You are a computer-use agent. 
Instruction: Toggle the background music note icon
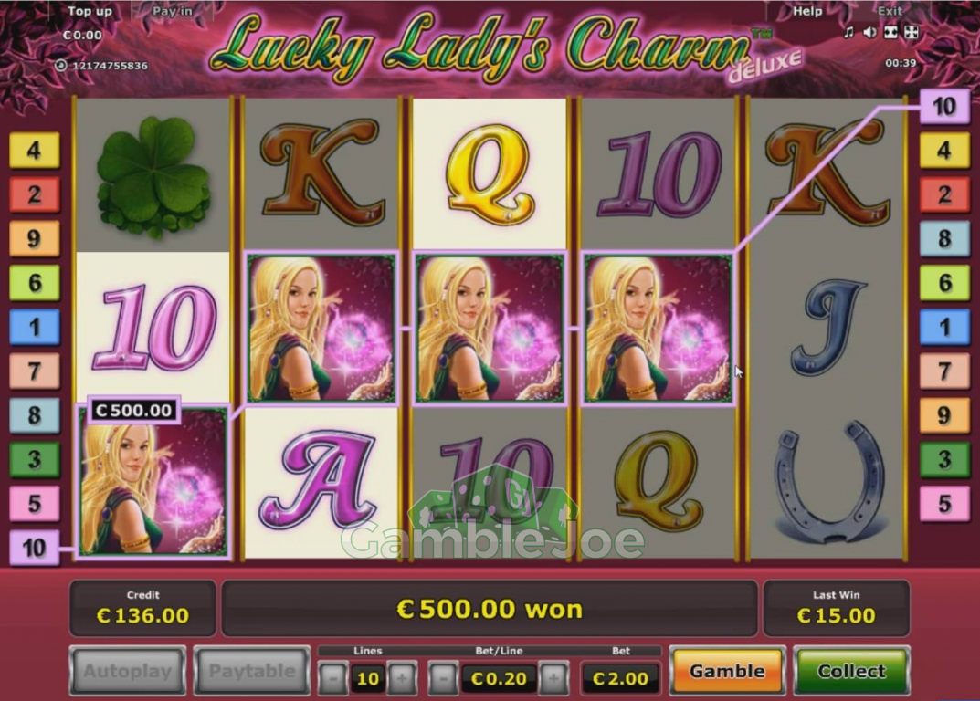click(x=848, y=32)
